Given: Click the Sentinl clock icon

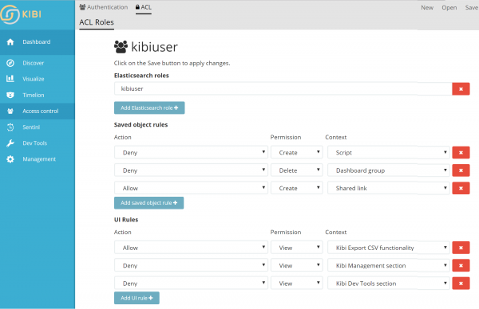Looking at the screenshot, I should click(10, 127).
